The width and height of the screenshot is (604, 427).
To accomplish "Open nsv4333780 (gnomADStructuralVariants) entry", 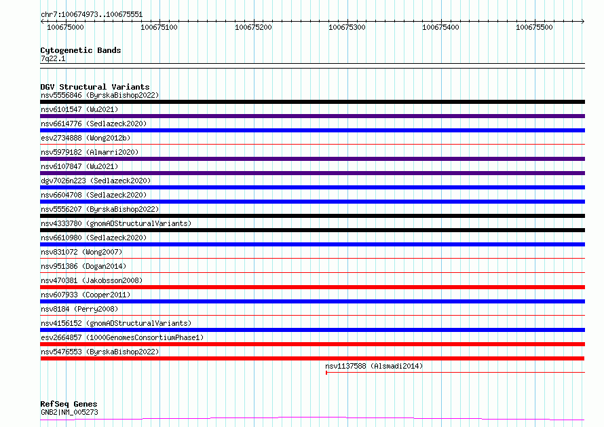I will coord(116,223).
